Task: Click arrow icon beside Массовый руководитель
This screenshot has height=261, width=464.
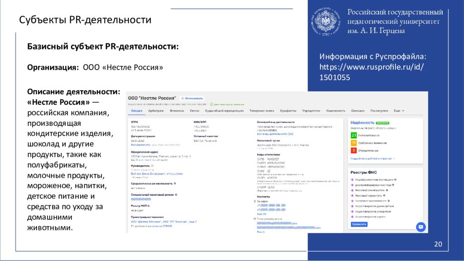Action: pos(352,190)
